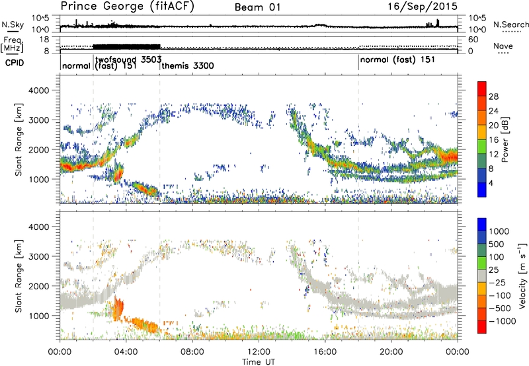Image resolution: width=529 pixels, height=366 pixels.
Task: Click the noise spike near 23:00 in N.Sky plot
Action: [438, 23]
